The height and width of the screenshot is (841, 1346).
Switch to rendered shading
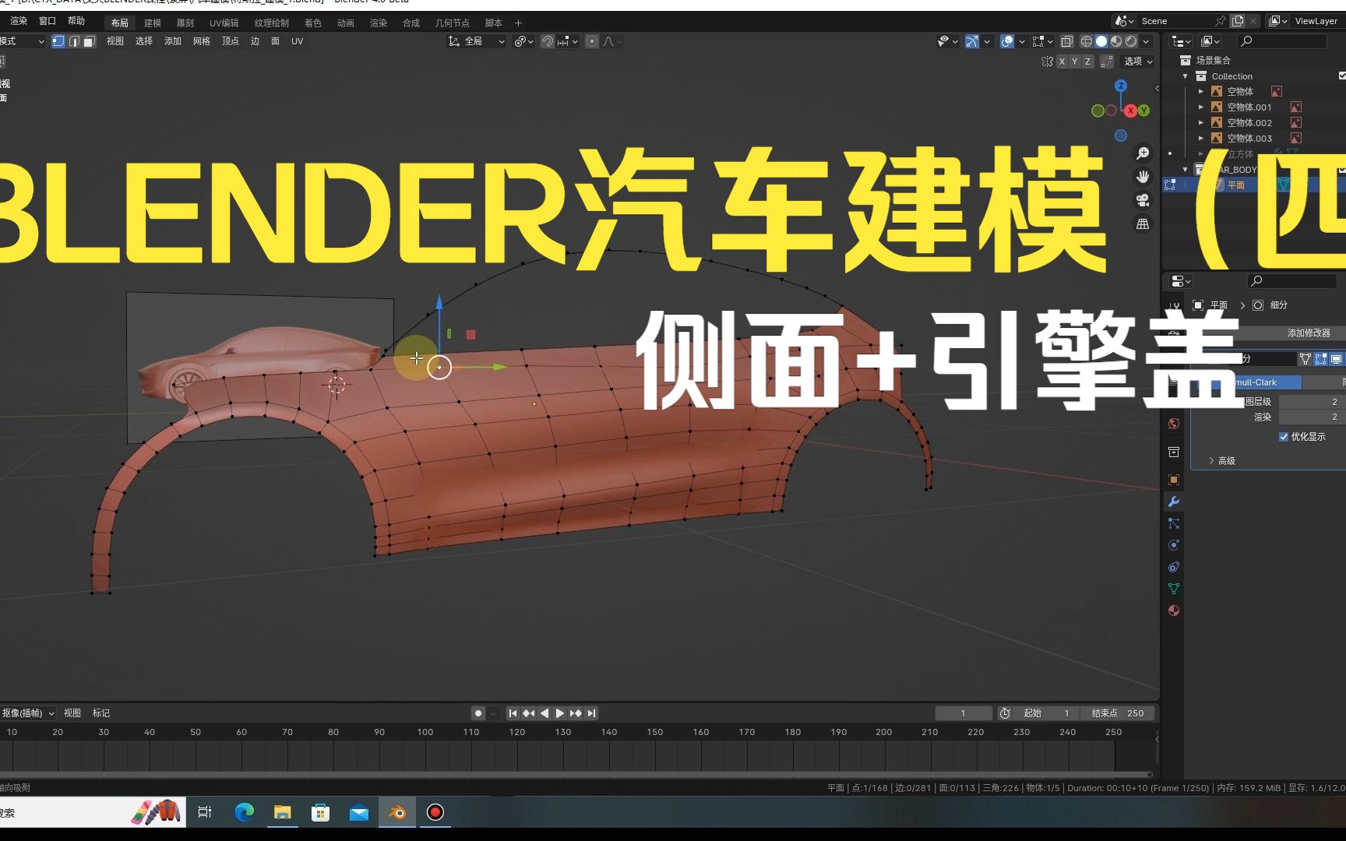tap(1131, 41)
